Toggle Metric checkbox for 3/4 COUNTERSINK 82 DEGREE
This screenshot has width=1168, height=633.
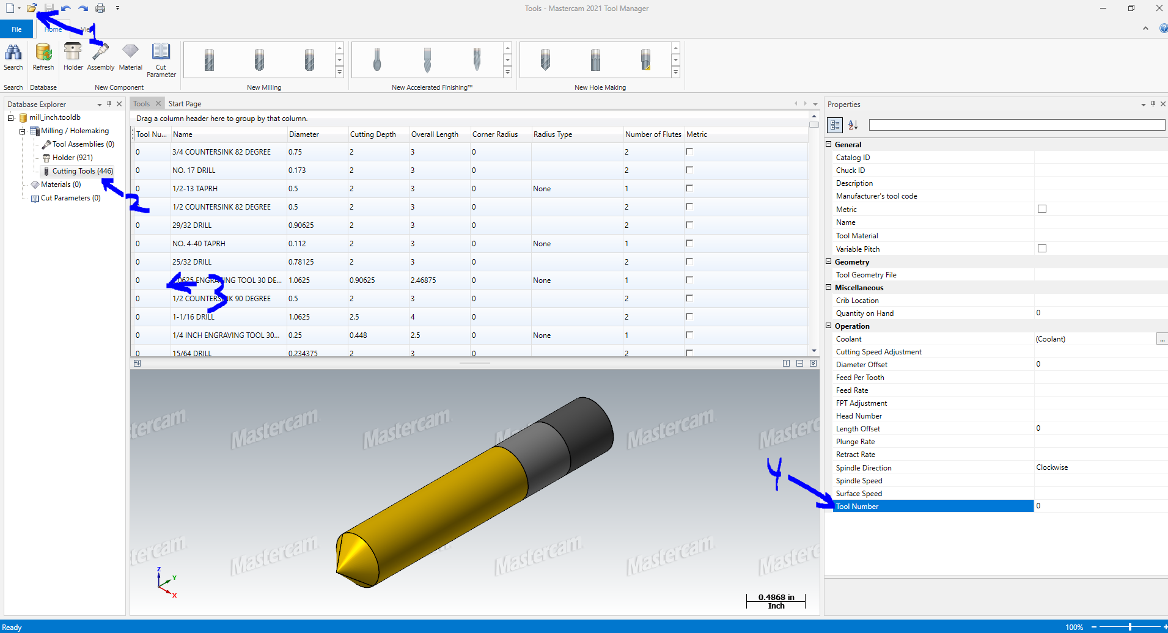689,152
